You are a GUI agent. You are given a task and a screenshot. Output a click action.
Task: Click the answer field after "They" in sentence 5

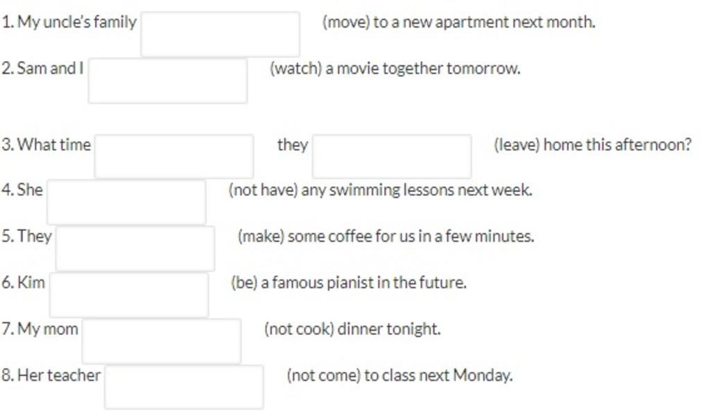135,248
